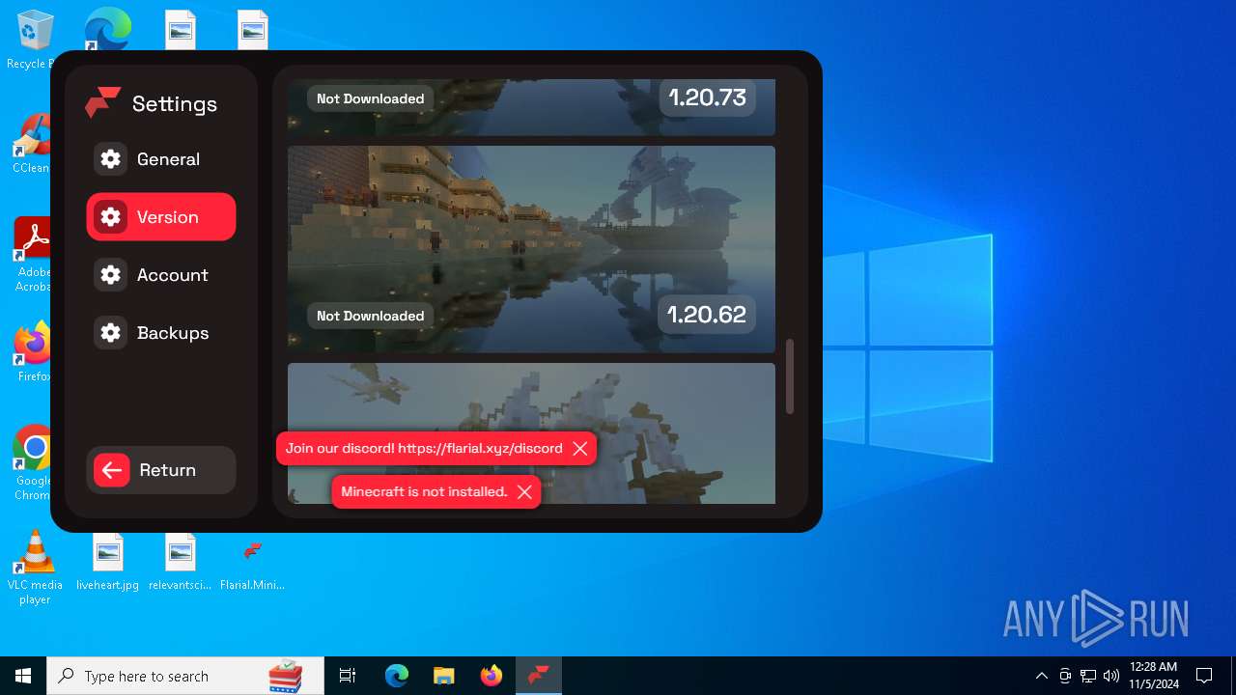Click Not Downloaded badge on 1.20.62
The width and height of the screenshot is (1236, 695).
(x=371, y=316)
